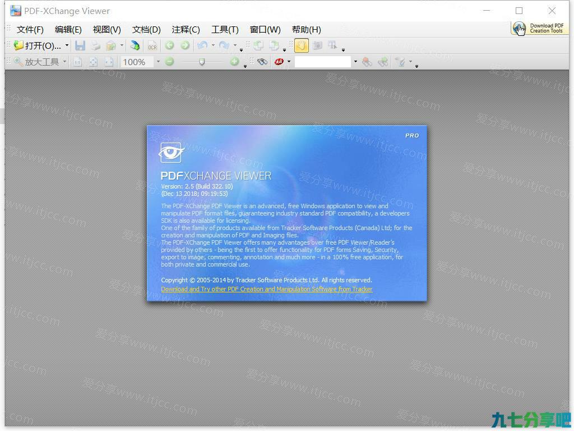Screen dimensions: 574x431
Task: Maximize the PDF-XChange Viewer window
Action: click(519, 11)
